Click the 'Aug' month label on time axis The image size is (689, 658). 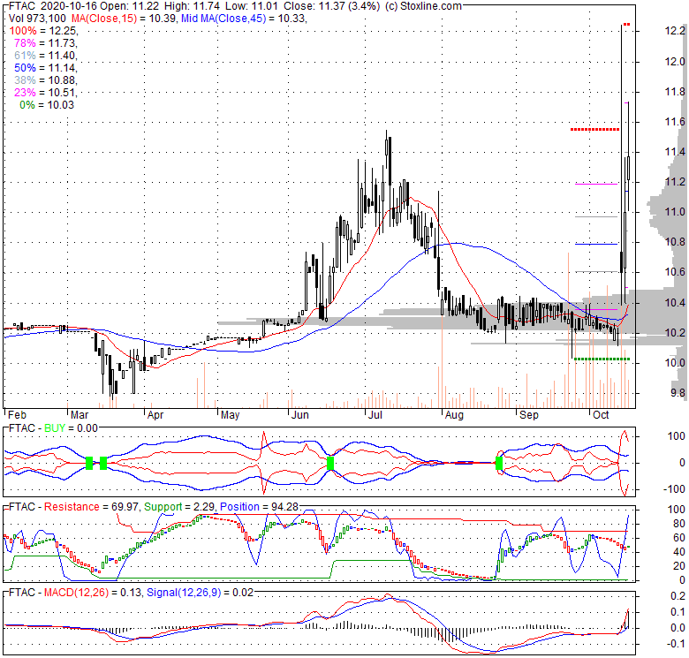pos(454,415)
